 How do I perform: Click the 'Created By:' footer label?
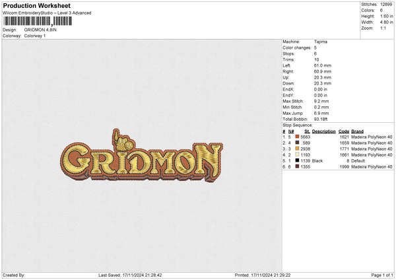click(x=14, y=275)
